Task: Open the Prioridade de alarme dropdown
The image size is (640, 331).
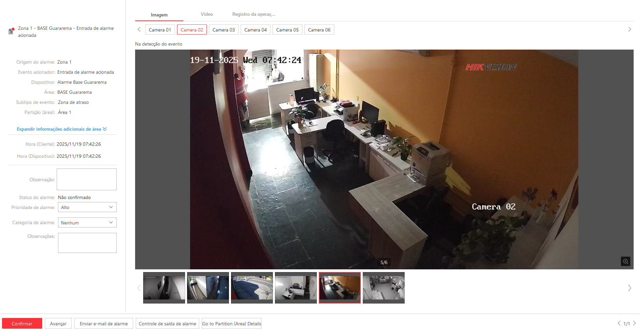Action: tap(87, 207)
